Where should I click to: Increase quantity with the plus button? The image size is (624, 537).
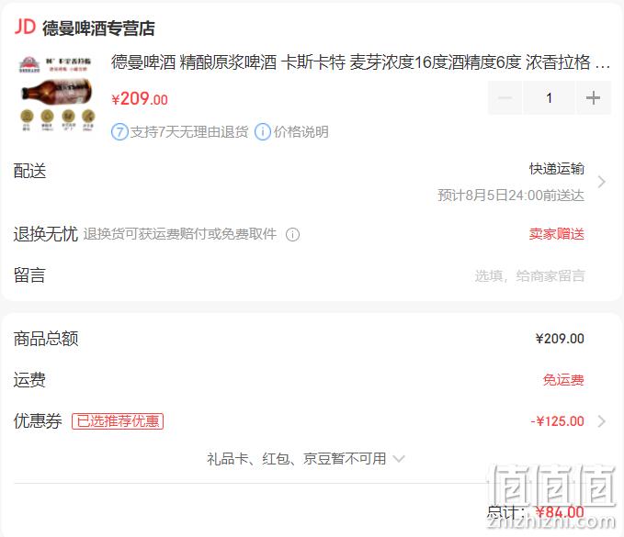(593, 98)
